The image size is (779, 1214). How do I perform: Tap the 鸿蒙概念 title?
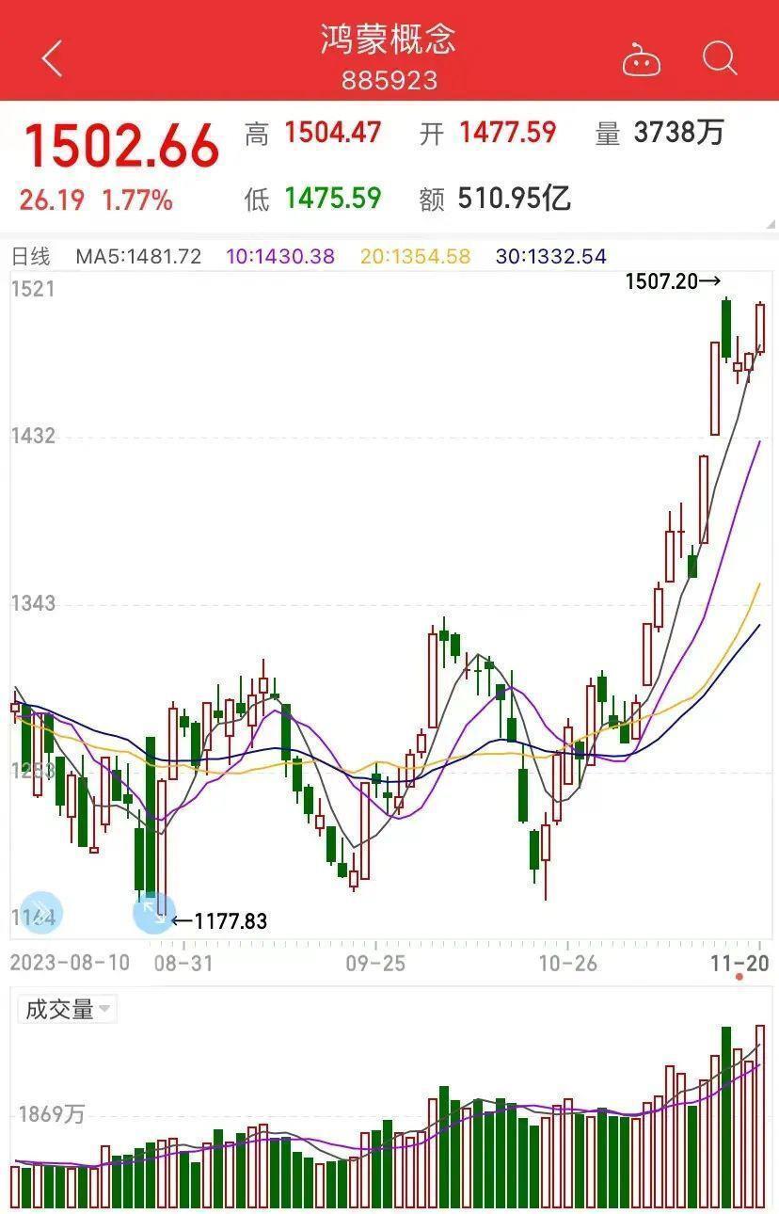coord(389,40)
